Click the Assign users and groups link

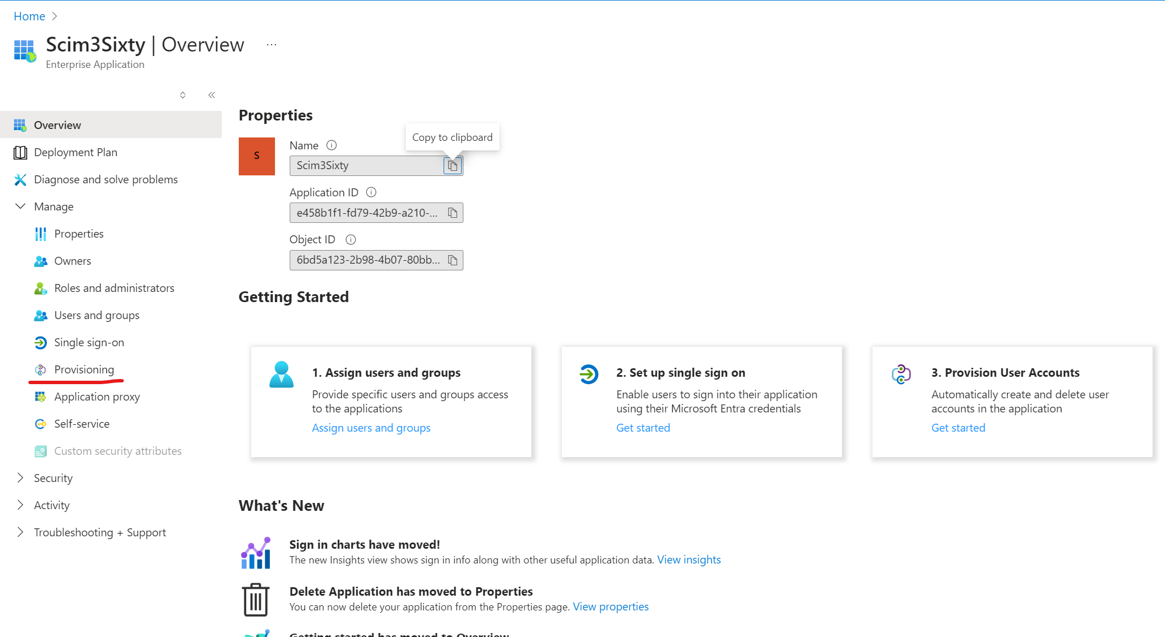coord(371,428)
